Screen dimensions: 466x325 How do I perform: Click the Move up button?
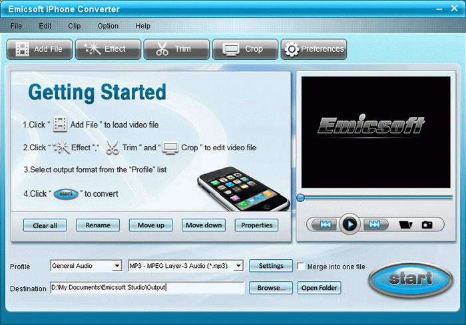pos(150,225)
